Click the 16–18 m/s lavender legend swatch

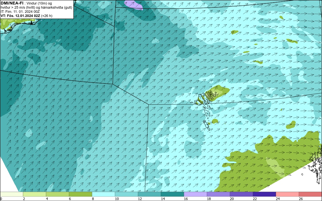pyautogui.click(x=195, y=194)
